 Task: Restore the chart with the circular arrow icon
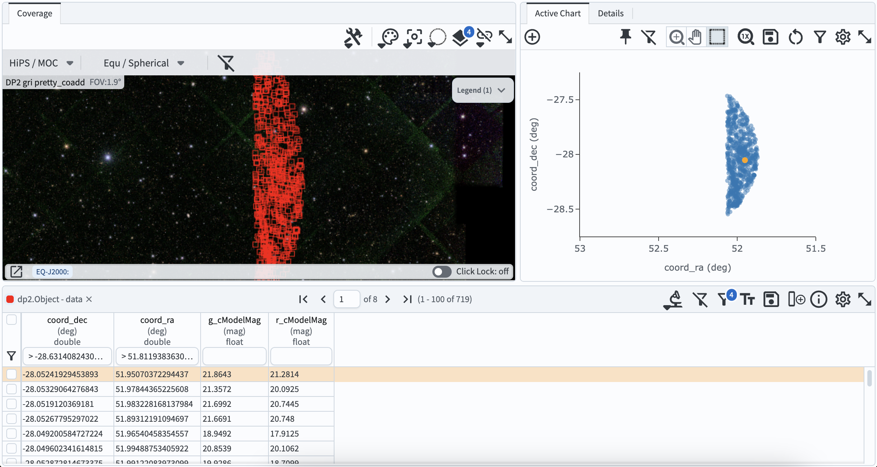click(x=795, y=37)
